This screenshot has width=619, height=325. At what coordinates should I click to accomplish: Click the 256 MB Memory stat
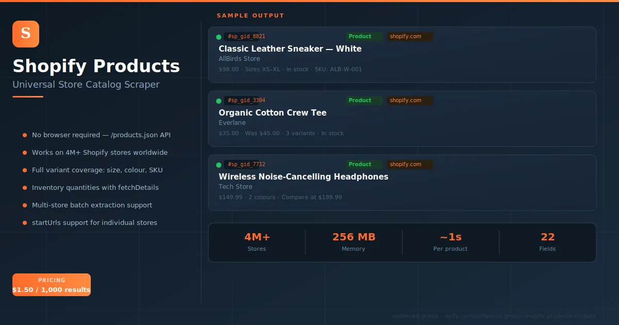coord(353,242)
